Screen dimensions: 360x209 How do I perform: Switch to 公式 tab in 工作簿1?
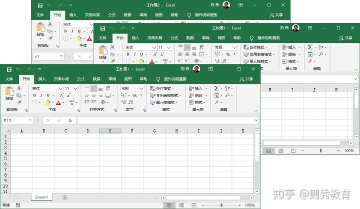click(80, 79)
